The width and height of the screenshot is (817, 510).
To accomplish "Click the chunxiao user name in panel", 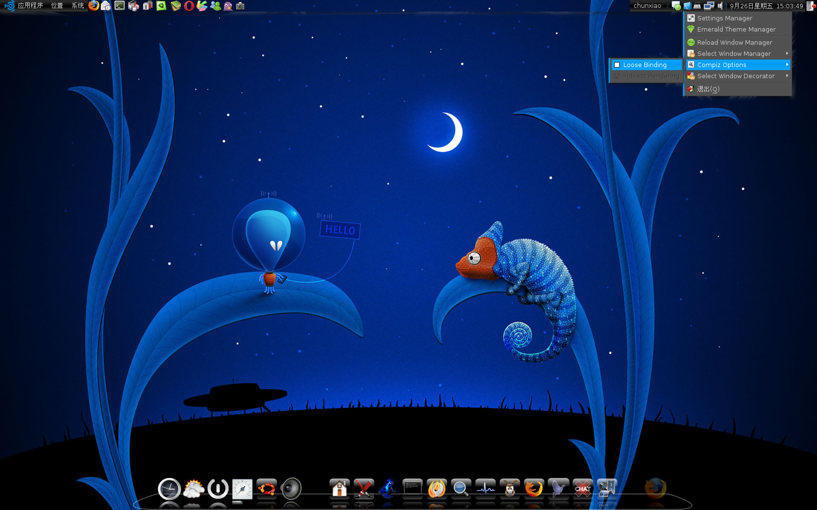I will 647,6.
